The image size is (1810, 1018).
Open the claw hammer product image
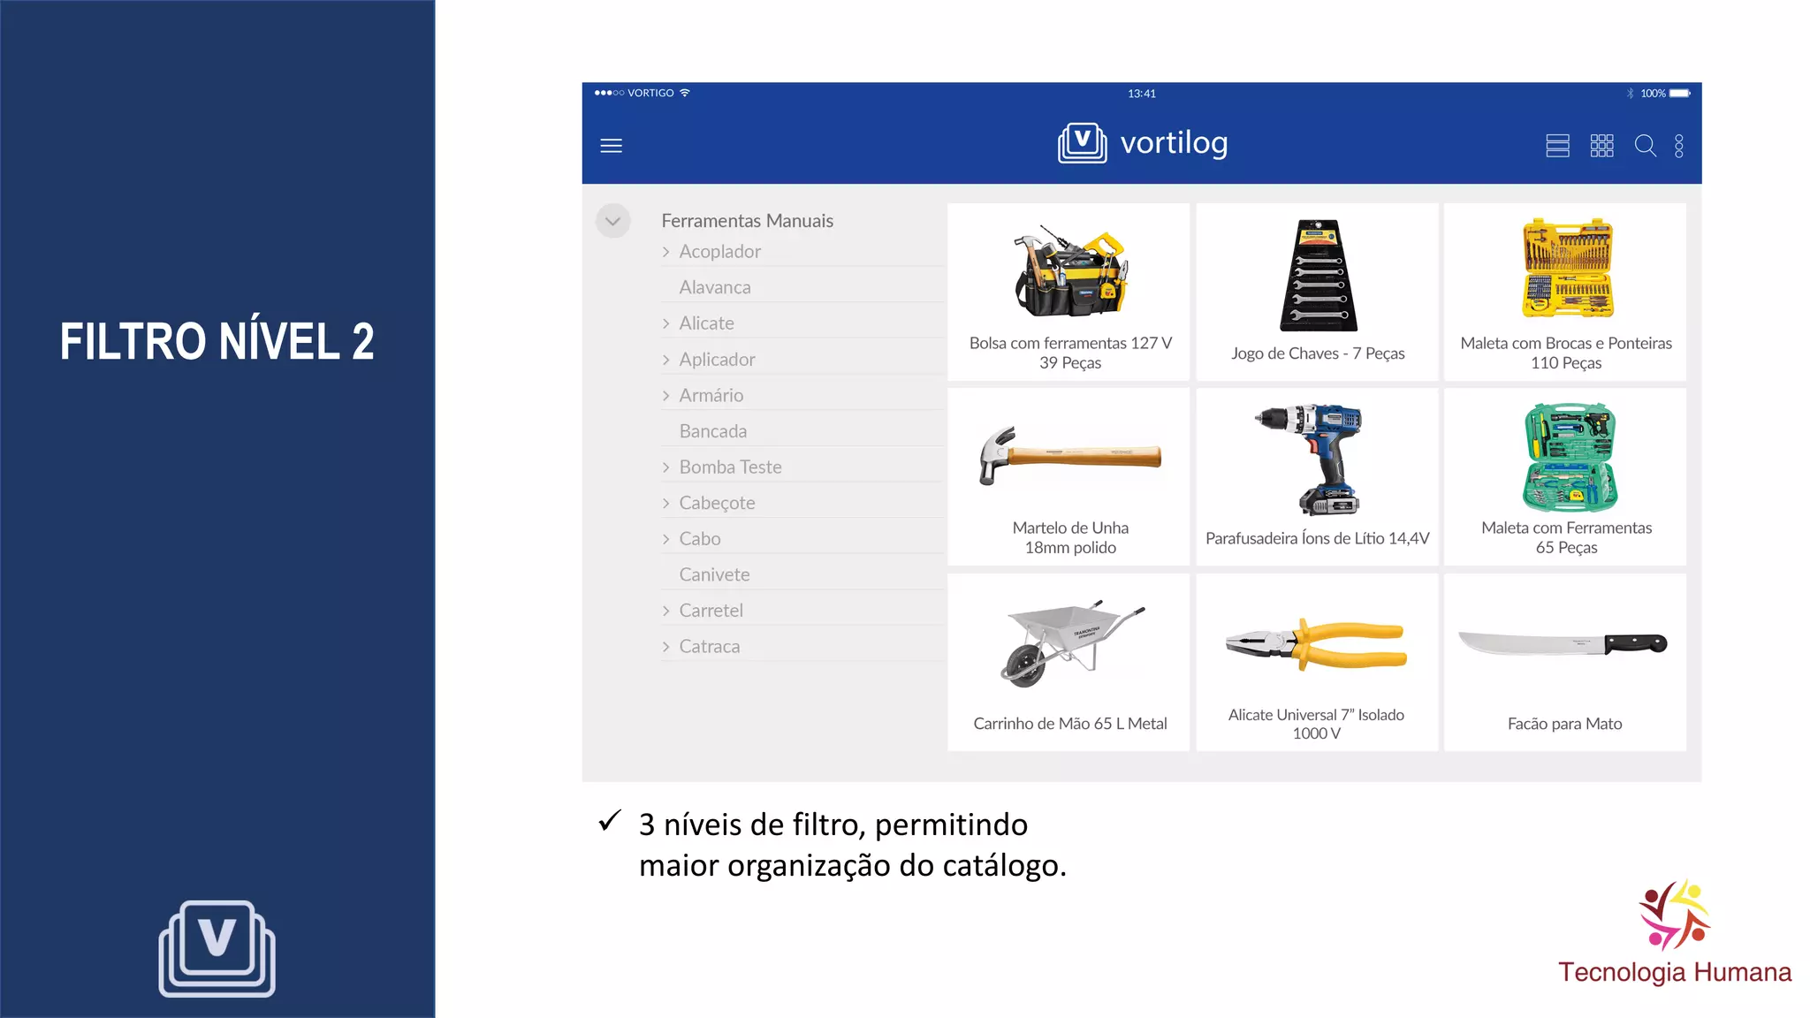click(x=1070, y=455)
